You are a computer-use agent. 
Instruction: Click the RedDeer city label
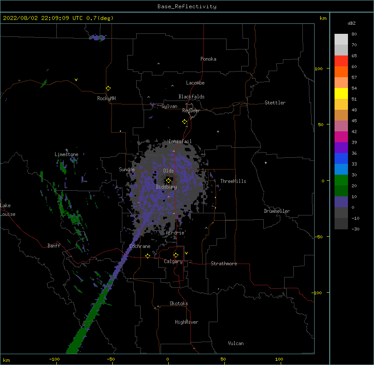191,111
